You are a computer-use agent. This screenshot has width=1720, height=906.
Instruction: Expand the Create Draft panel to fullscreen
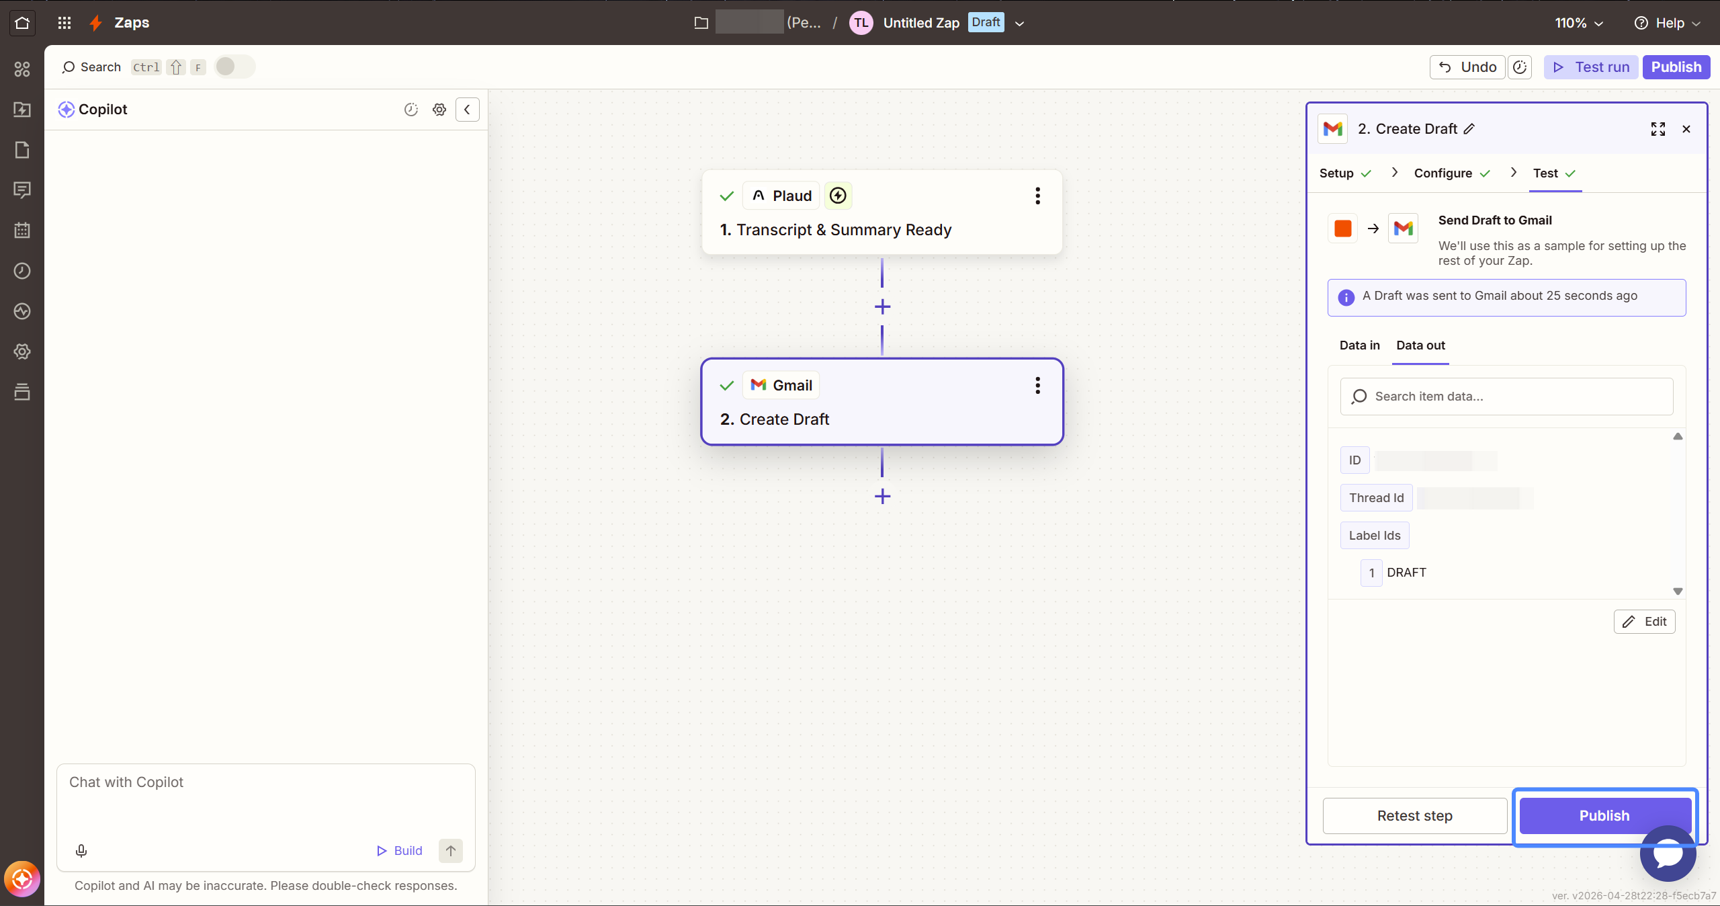pyautogui.click(x=1658, y=129)
